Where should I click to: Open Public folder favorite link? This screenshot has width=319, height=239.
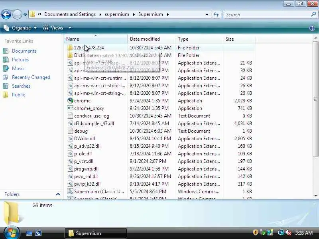(x=18, y=95)
